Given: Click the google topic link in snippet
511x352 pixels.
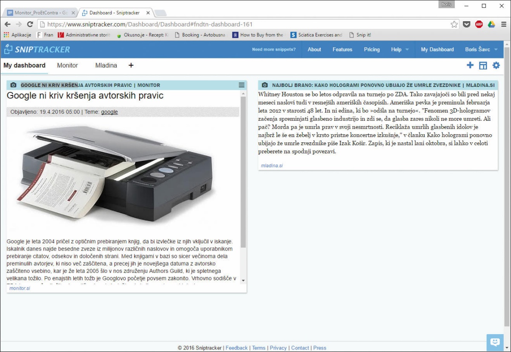Looking at the screenshot, I should point(109,112).
